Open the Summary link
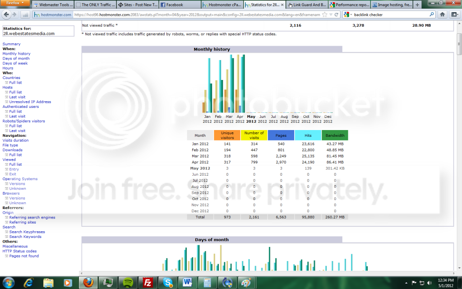Screen dimensions: 462x289 point(11,44)
